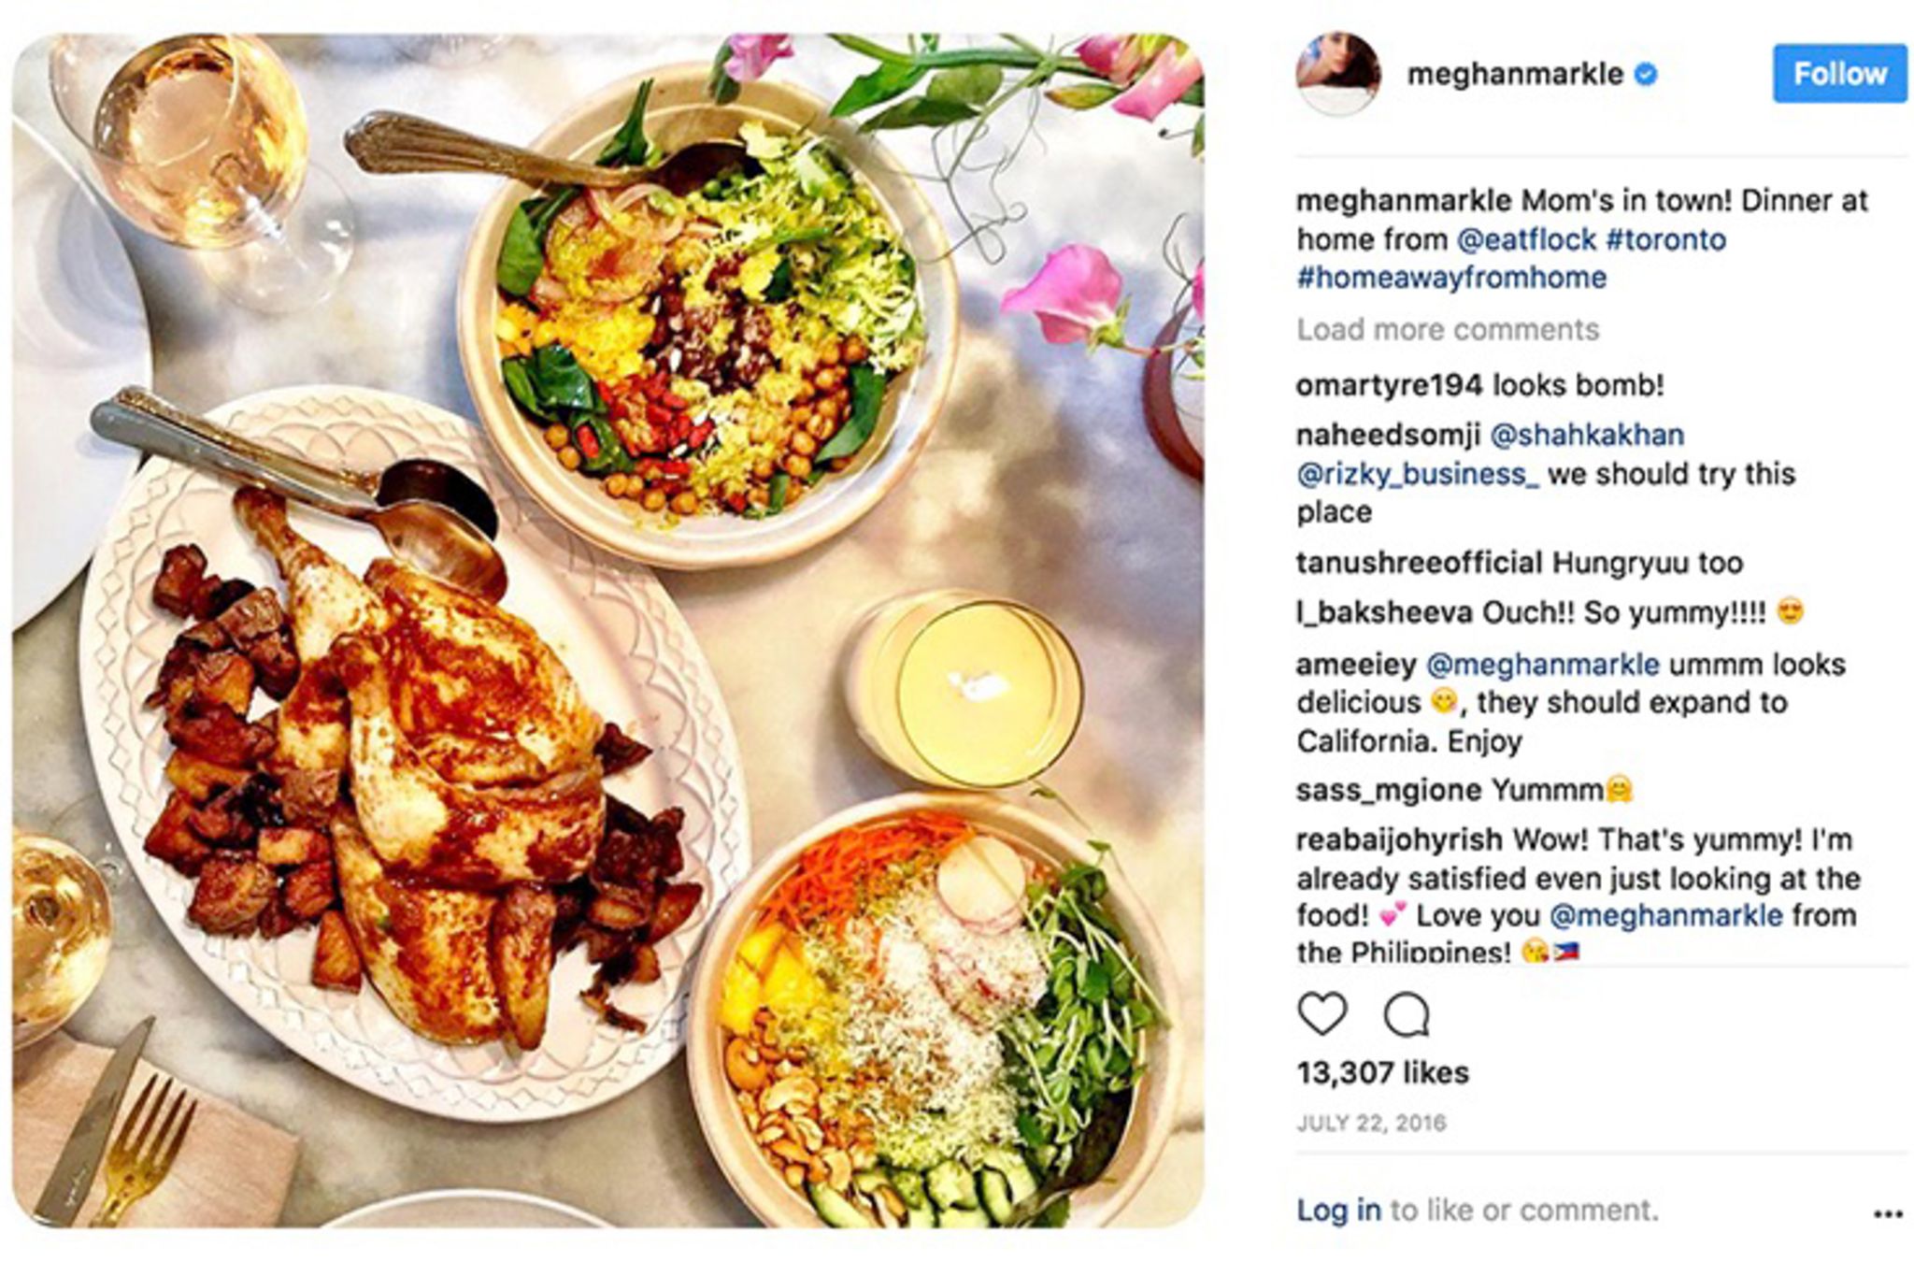Open tanushreeofficial commenter profile
Screen dimensions: 1914x1276
[1420, 563]
